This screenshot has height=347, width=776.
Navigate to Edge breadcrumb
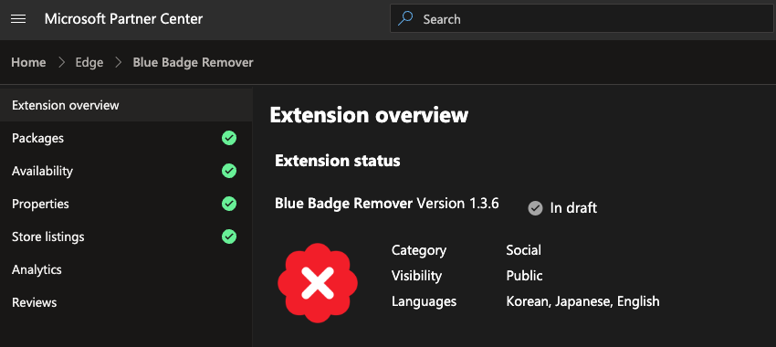pyautogui.click(x=89, y=62)
